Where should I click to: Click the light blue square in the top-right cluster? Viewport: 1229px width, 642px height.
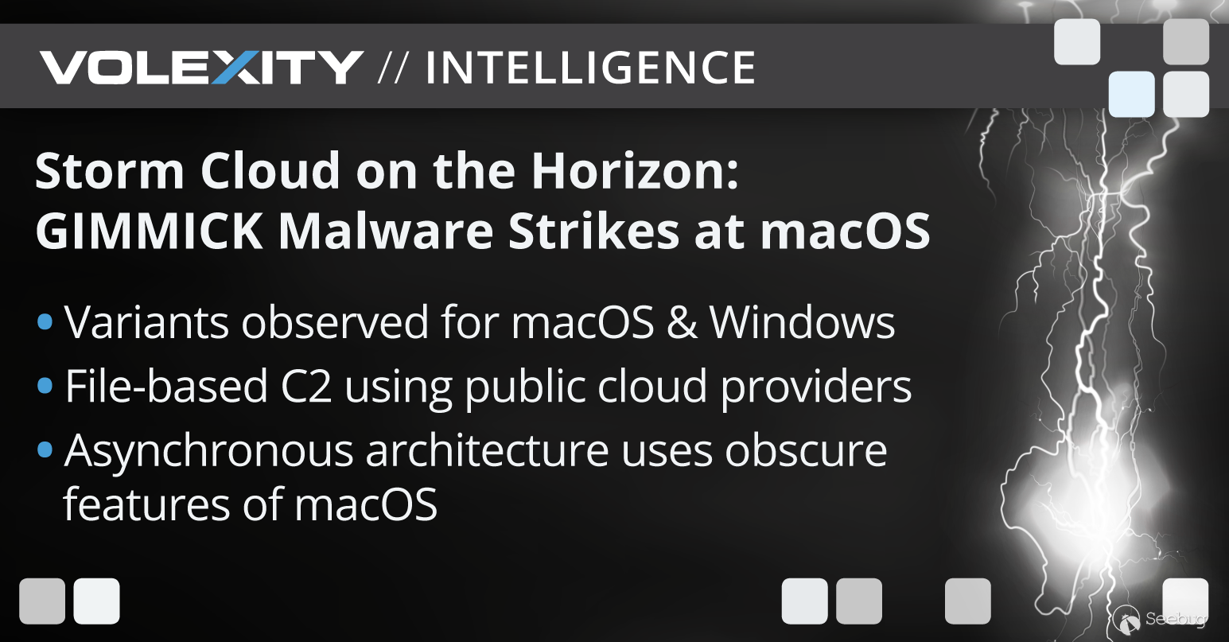(1131, 94)
